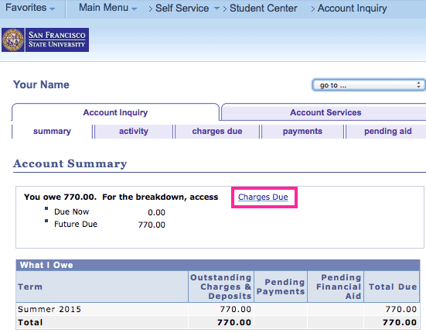Click the Pending Payments column header

pyautogui.click(x=281, y=287)
